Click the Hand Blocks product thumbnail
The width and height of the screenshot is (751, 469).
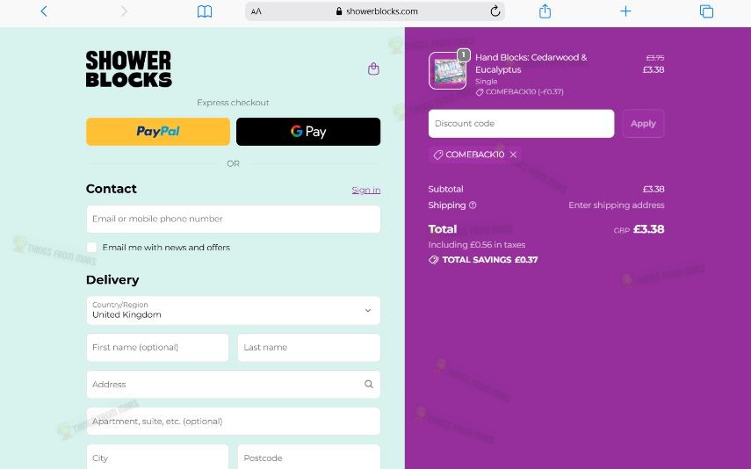click(x=447, y=71)
